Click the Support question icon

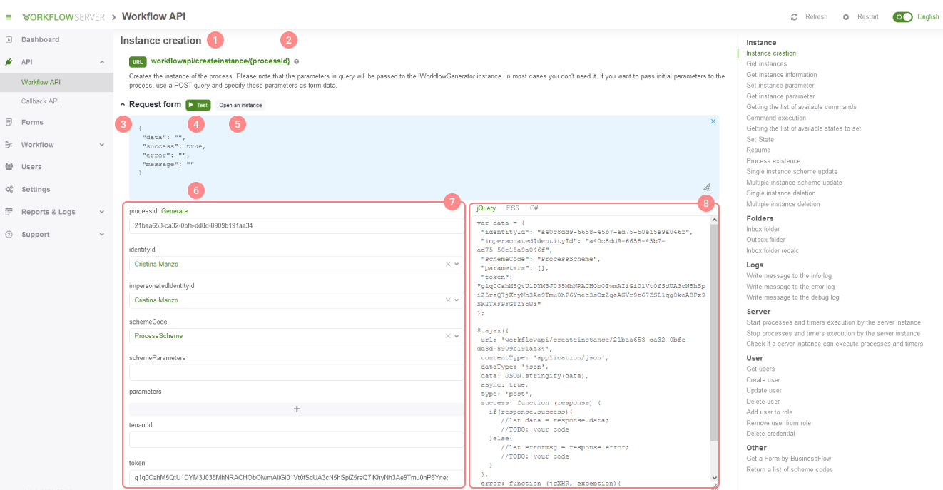click(x=9, y=235)
